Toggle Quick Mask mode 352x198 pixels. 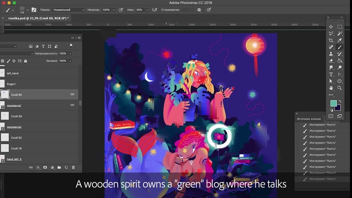[331, 116]
